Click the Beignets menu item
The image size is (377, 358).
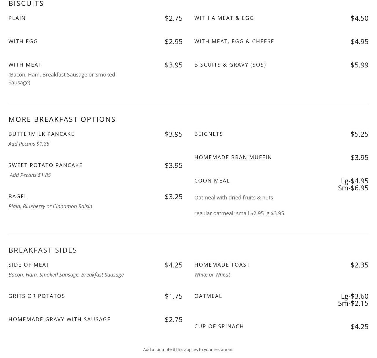click(x=209, y=134)
